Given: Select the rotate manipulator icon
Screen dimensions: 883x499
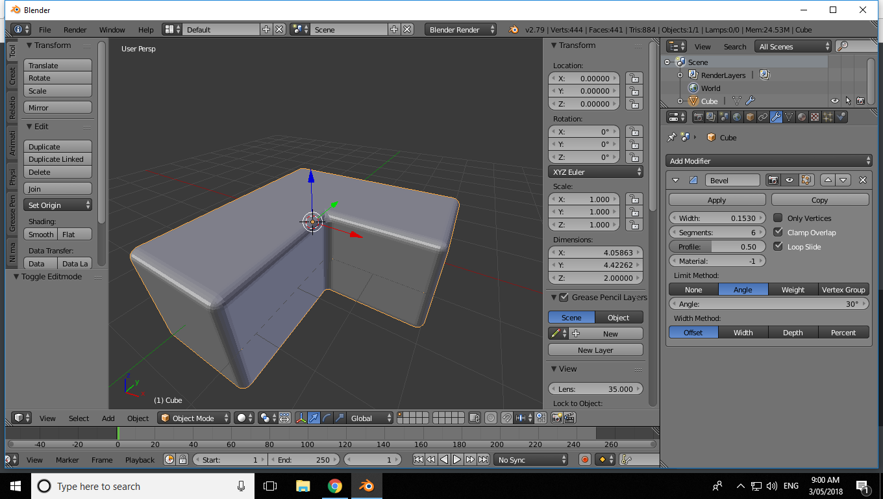Looking at the screenshot, I should pyautogui.click(x=327, y=418).
